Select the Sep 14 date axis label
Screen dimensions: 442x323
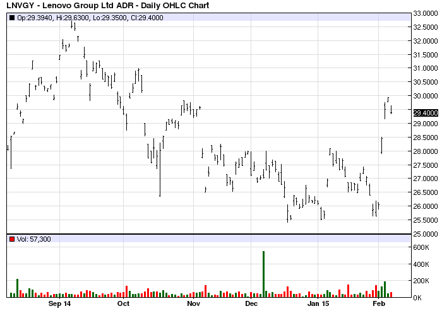tap(60, 304)
